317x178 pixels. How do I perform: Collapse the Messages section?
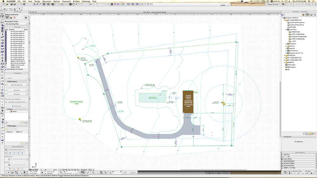pyautogui.click(x=7, y=126)
